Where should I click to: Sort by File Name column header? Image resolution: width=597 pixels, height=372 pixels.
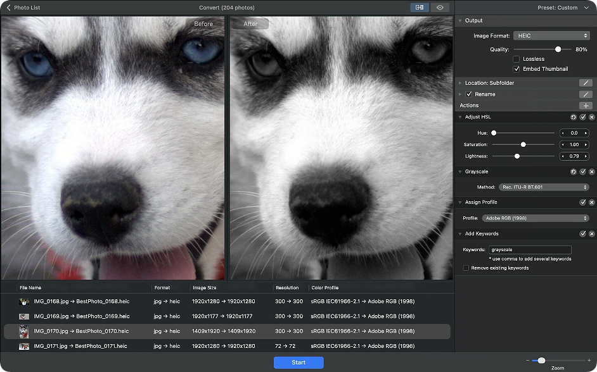30,288
